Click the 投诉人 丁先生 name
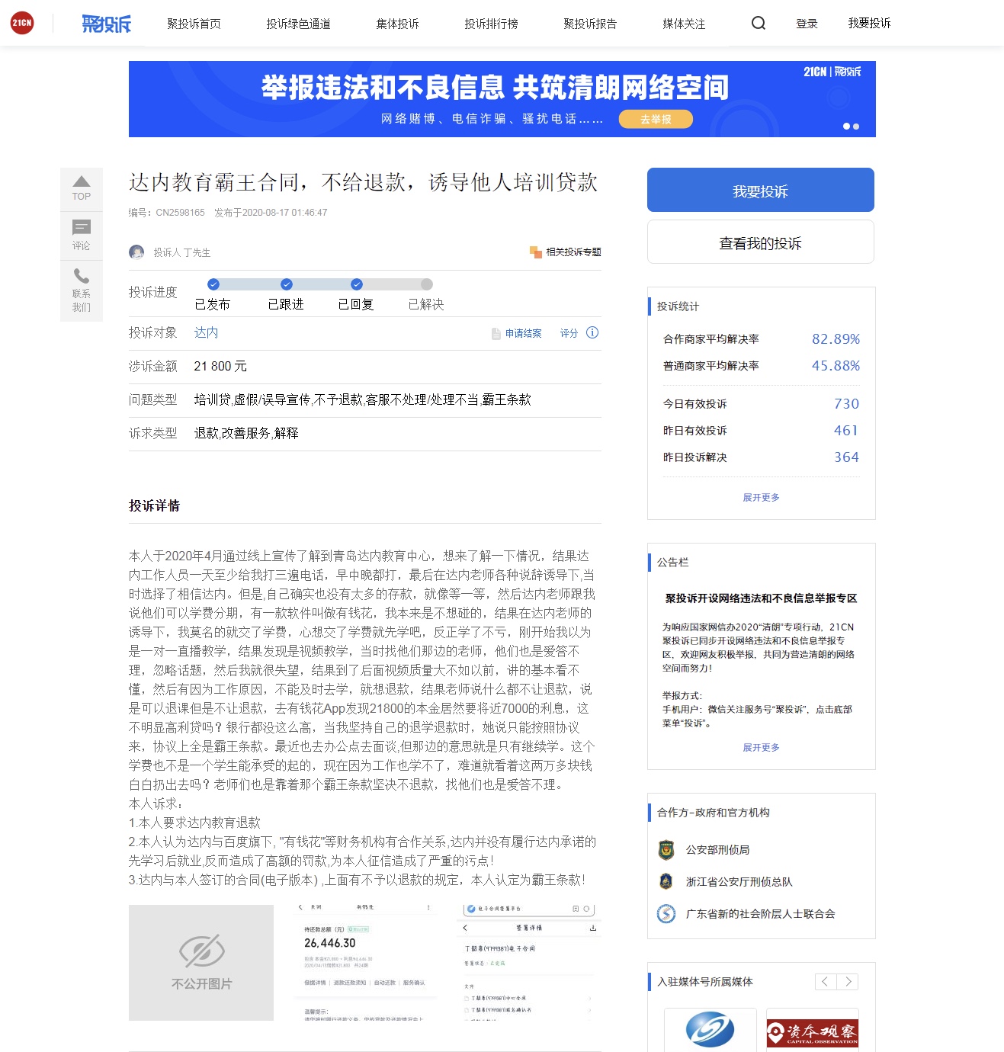 point(182,252)
